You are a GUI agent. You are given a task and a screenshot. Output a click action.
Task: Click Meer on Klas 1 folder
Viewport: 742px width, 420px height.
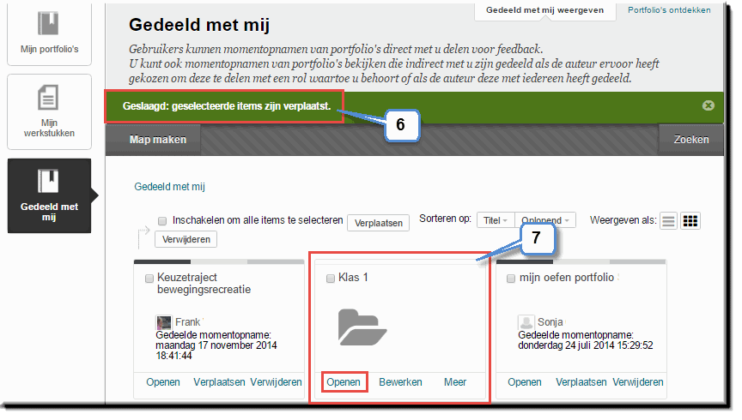455,381
